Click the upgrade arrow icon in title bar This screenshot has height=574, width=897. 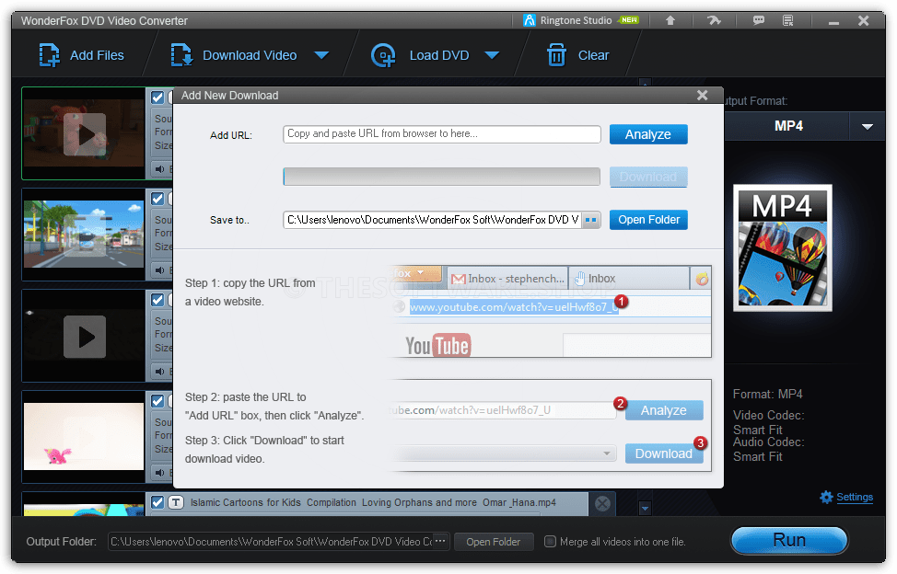coord(670,20)
